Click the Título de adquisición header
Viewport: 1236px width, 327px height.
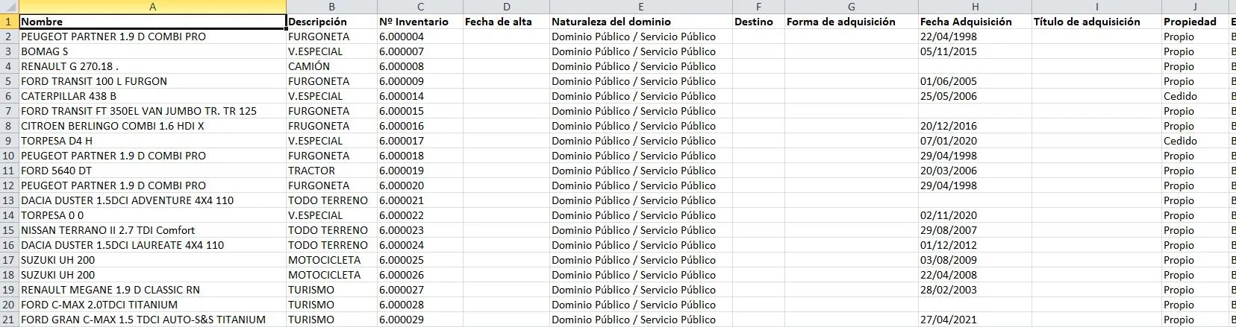coord(1096,22)
